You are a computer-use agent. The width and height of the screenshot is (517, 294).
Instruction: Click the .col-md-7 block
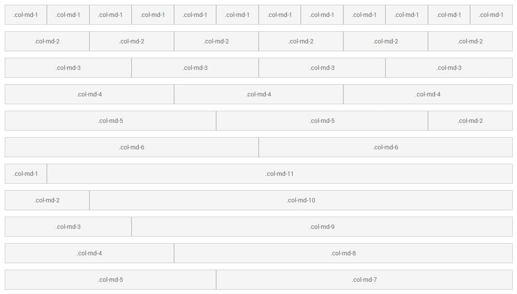point(364,280)
